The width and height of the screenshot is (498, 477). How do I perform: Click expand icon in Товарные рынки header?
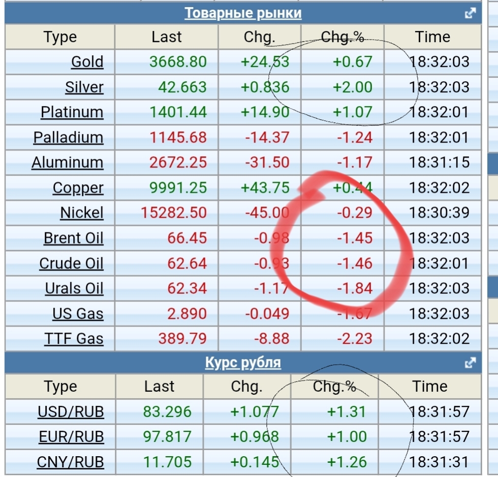click(471, 13)
